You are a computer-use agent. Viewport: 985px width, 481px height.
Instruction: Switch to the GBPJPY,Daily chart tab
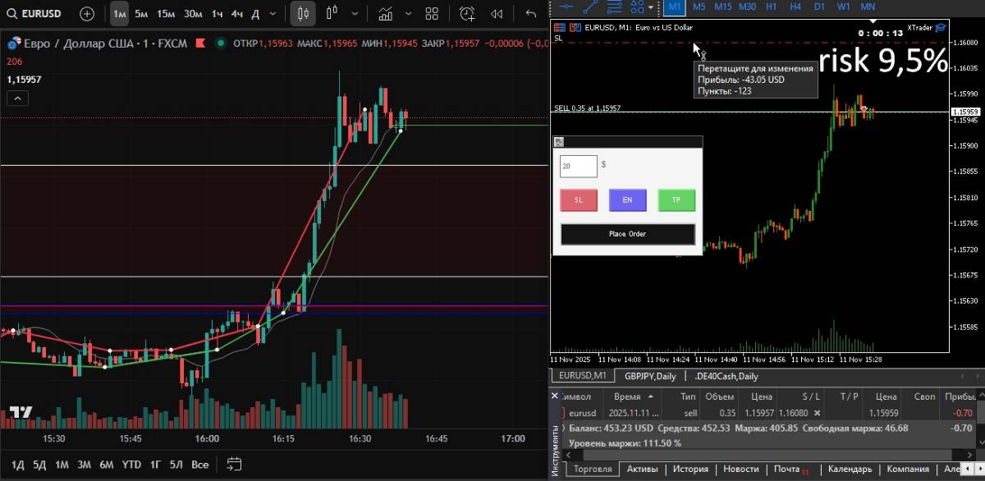click(x=650, y=376)
